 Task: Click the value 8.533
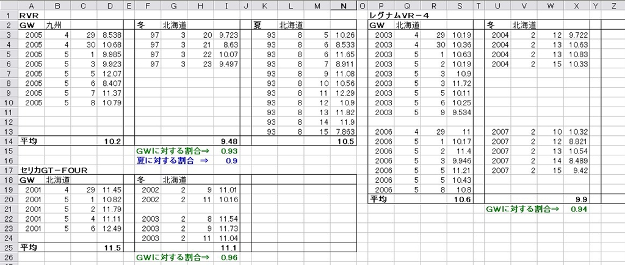tap(345, 44)
